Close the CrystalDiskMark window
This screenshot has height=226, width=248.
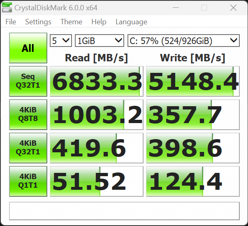click(x=233, y=7)
